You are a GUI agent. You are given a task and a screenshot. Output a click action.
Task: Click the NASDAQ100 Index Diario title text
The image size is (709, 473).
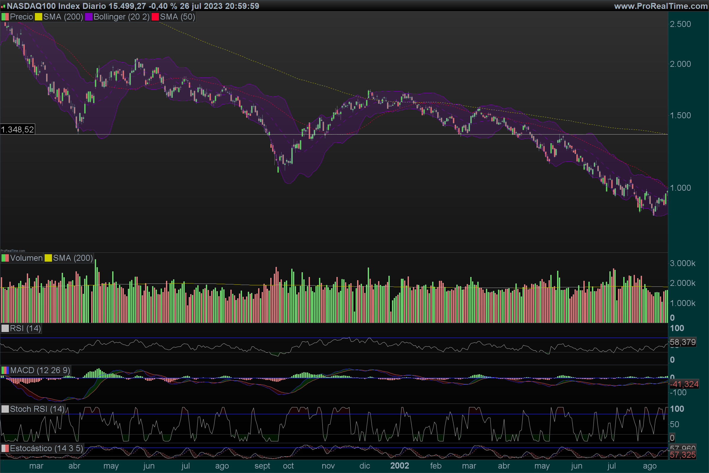click(56, 6)
